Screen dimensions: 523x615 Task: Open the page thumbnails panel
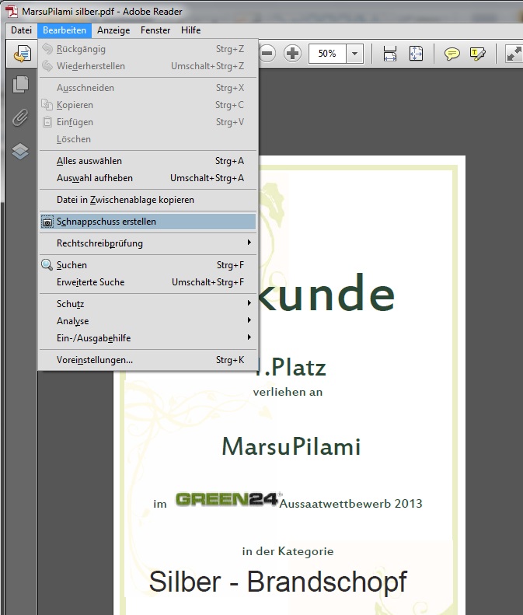click(20, 84)
